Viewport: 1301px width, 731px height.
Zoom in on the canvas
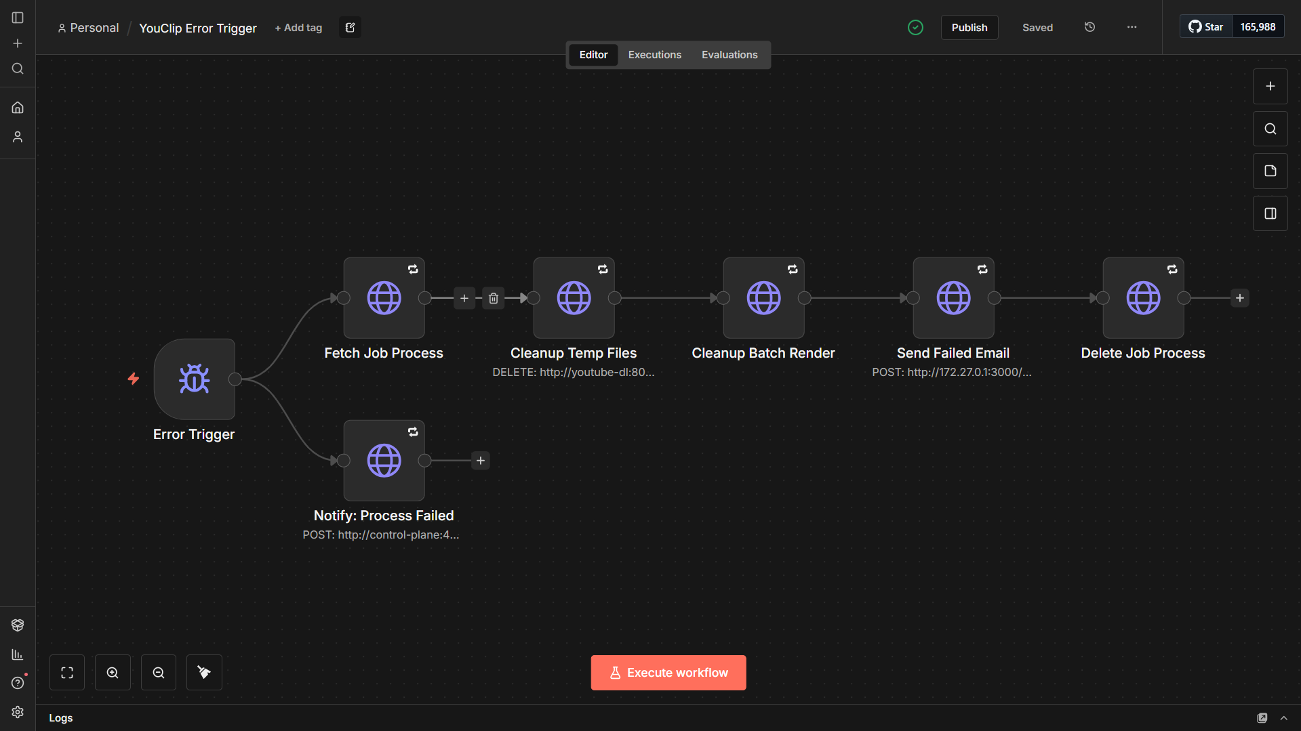[x=113, y=672]
